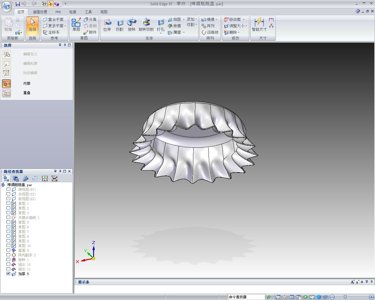The width and height of the screenshot is (375, 300).
Task: Toggle checkbox for 前视图(XZ) plane
Action: coord(8,199)
